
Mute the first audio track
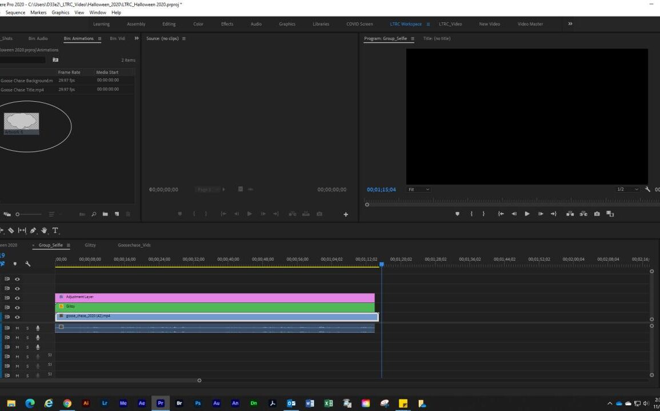coord(17,328)
